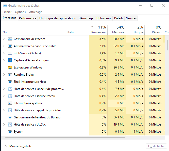Click the horizontal scrollbar at bottom

[x=65, y=138]
